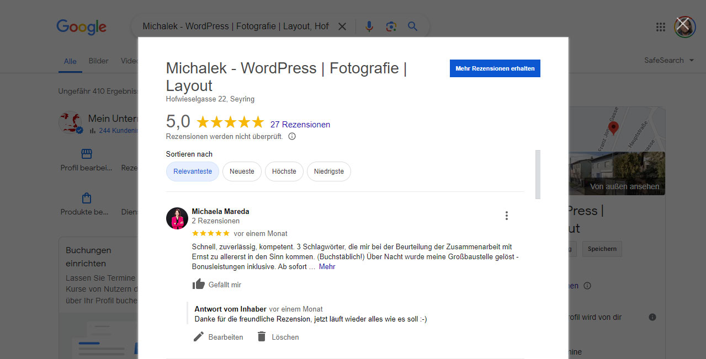Open Google Lens image search

[x=391, y=26]
